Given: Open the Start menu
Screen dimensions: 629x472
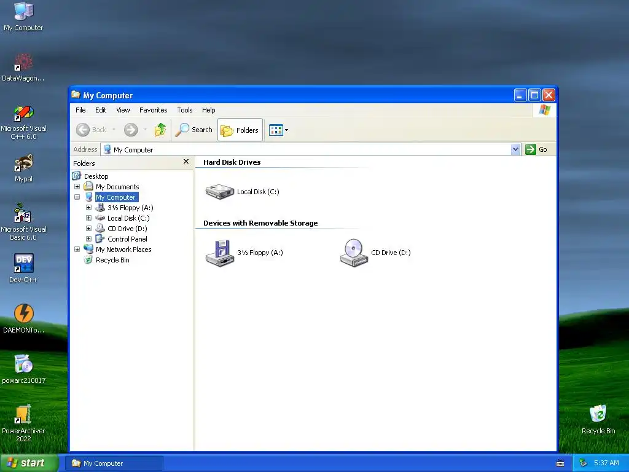Looking at the screenshot, I should point(29,463).
